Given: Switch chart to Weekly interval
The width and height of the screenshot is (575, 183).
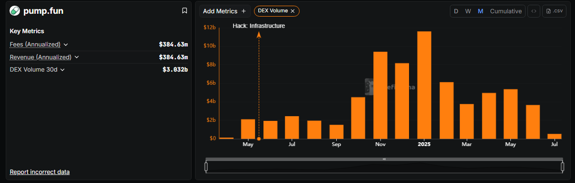Looking at the screenshot, I should coord(468,11).
